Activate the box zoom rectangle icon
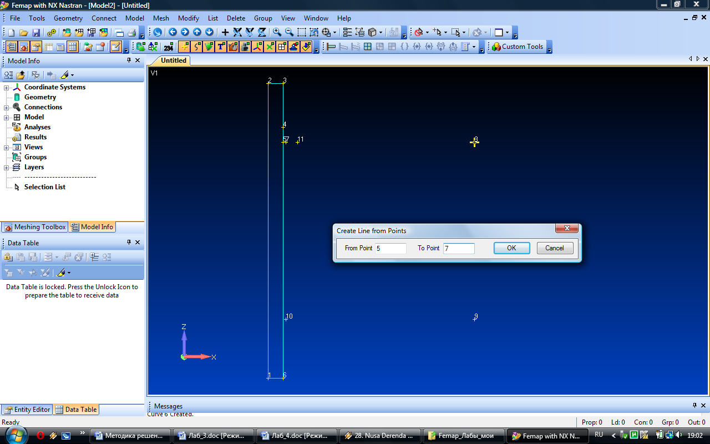 click(301, 32)
